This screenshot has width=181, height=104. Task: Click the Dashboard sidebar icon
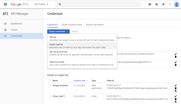[x=5, y=24]
